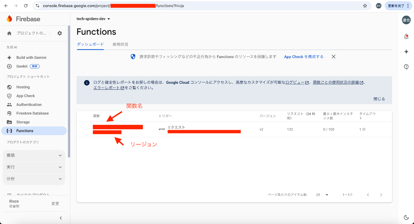
Task: Click the v2 version cell
Action: click(261, 130)
